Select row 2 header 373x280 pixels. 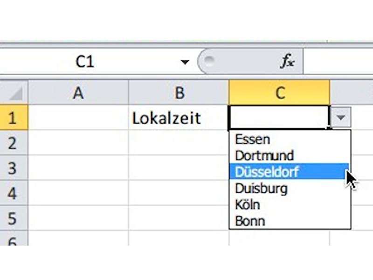pyautogui.click(x=13, y=143)
